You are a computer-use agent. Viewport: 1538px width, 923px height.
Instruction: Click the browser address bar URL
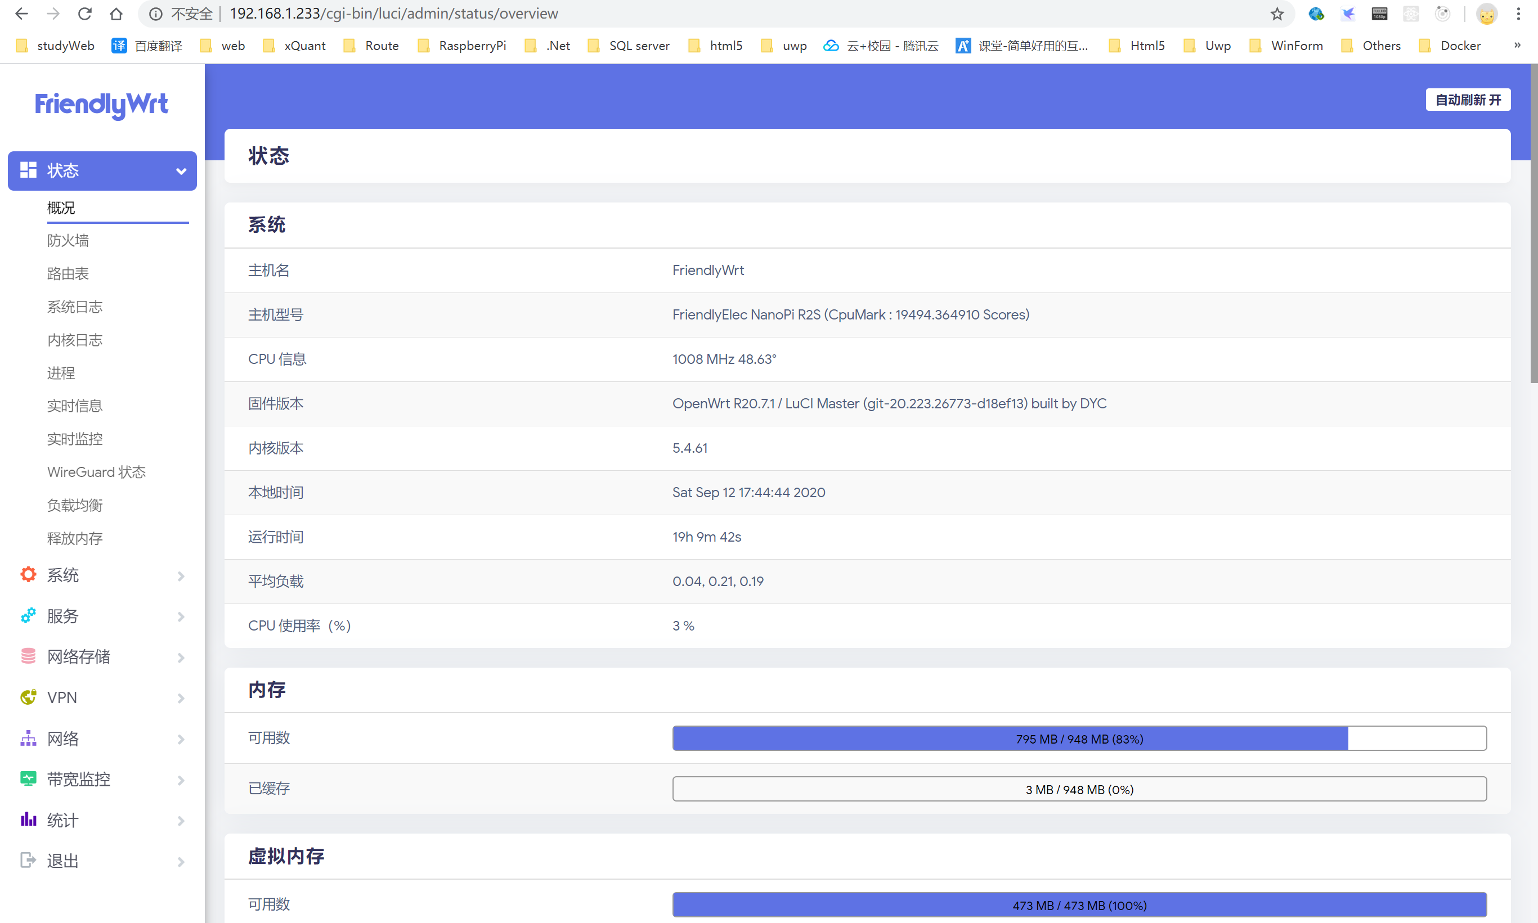(393, 13)
